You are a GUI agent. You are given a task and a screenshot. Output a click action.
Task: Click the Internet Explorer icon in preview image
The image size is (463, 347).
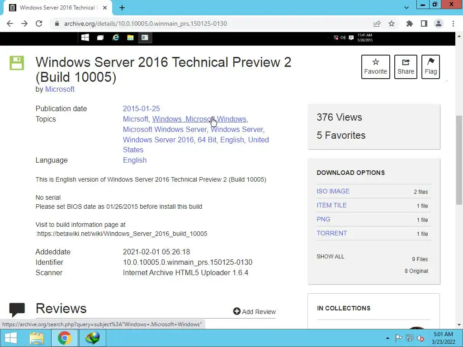pos(115,38)
